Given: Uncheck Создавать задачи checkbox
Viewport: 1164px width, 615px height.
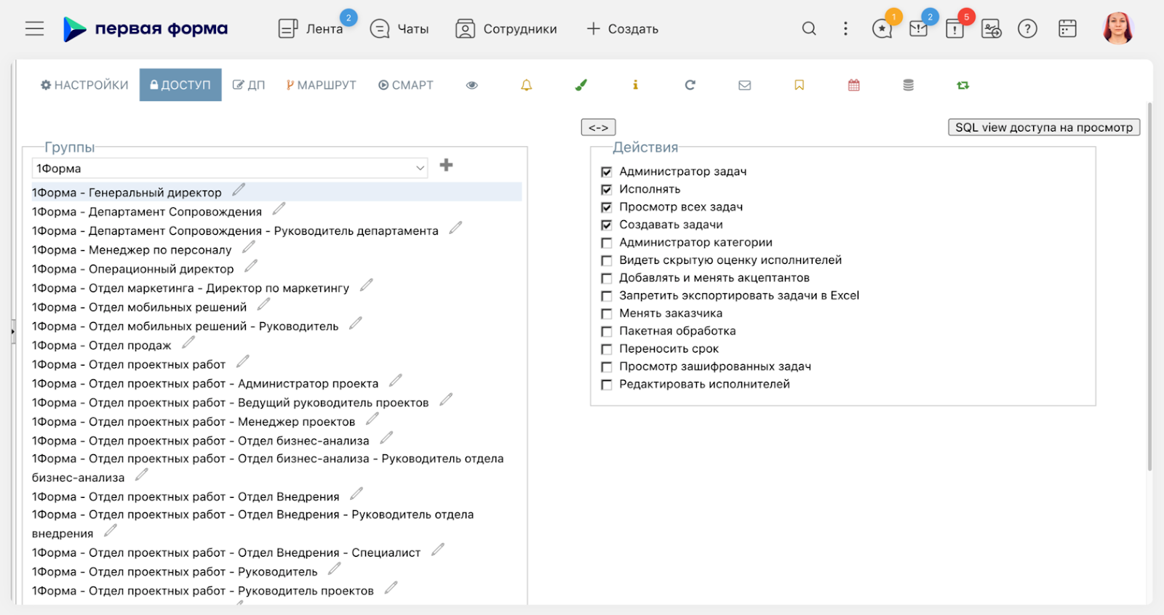Looking at the screenshot, I should coord(607,225).
